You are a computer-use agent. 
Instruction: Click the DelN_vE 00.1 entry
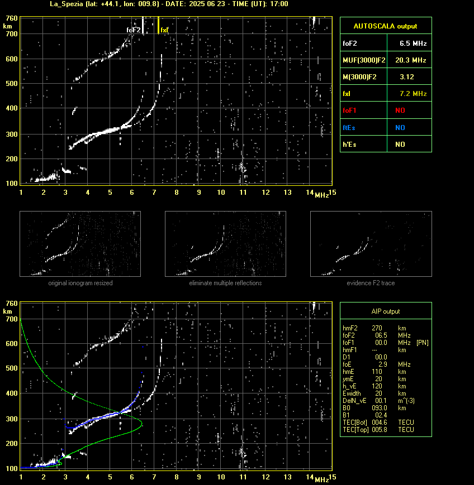378,401
